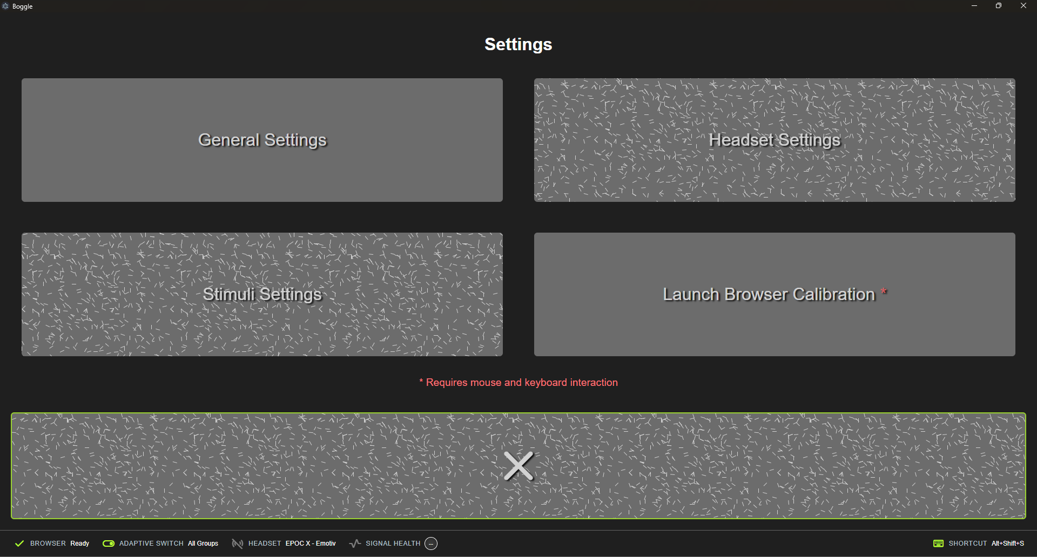The width and height of the screenshot is (1037, 557).
Task: Click the 'Alt+Shift+S' shortcut text
Action: tap(1008, 544)
